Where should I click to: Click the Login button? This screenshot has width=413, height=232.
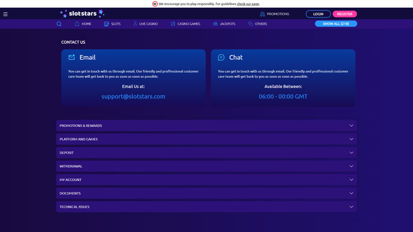[318, 14]
